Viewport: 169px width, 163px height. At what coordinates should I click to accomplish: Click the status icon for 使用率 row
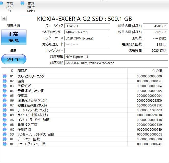[x=5, y=96]
